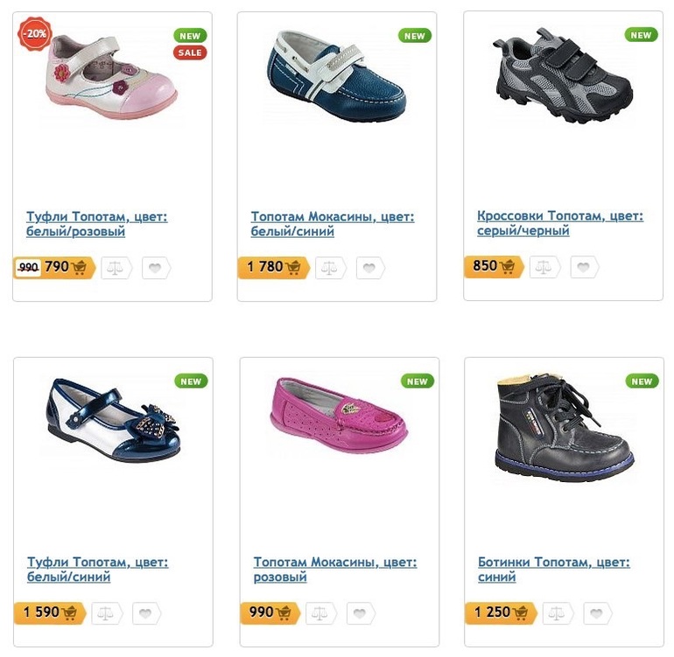Compare the Кроссовки Топотам sneakers
Screen dimensions: 674x657
click(x=544, y=268)
